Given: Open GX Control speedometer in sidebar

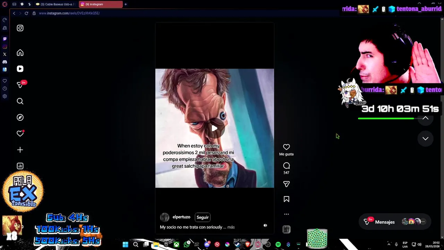Looking at the screenshot, I should [x=5, y=20].
